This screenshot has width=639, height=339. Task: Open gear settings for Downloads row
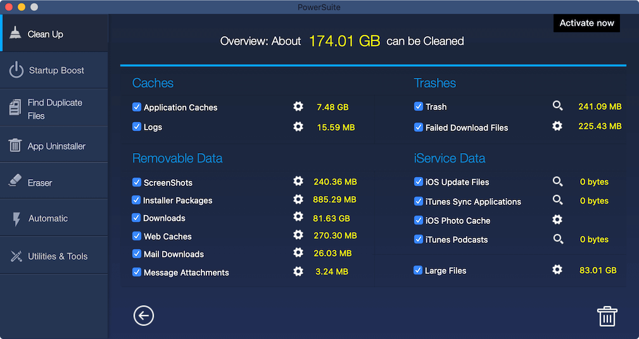[x=298, y=216]
